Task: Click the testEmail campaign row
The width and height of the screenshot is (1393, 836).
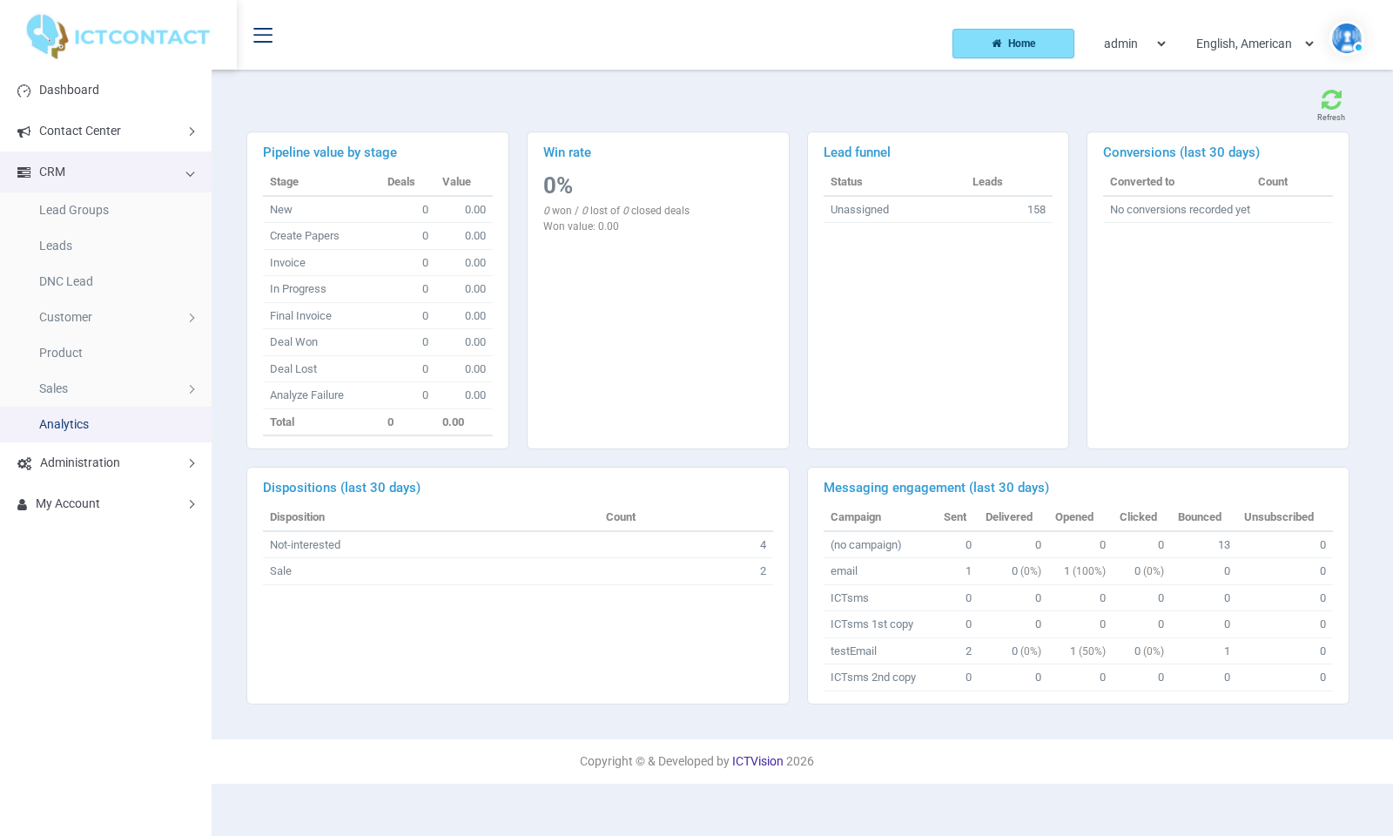Action: tap(1078, 651)
